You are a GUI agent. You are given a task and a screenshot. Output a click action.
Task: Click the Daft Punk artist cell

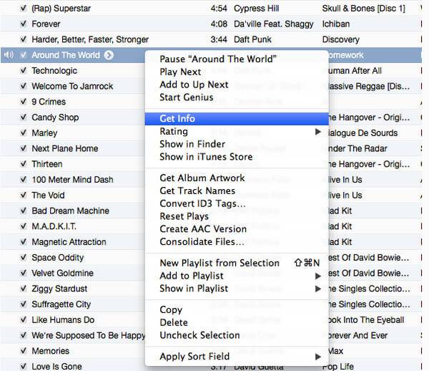click(x=252, y=39)
